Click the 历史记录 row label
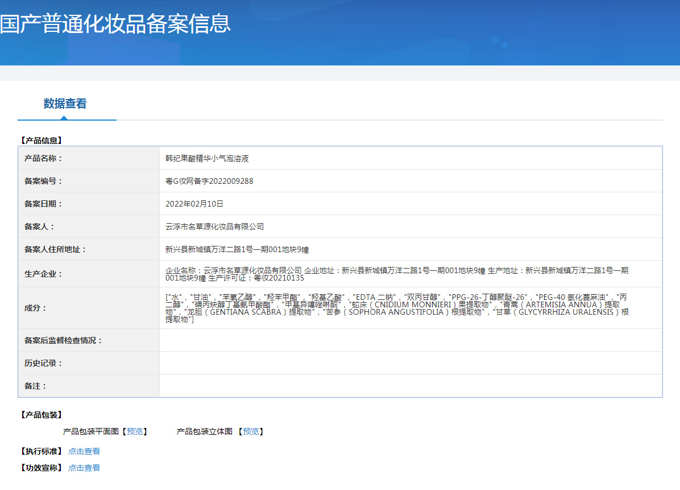Screen dimensions: 680x490 point(43,363)
